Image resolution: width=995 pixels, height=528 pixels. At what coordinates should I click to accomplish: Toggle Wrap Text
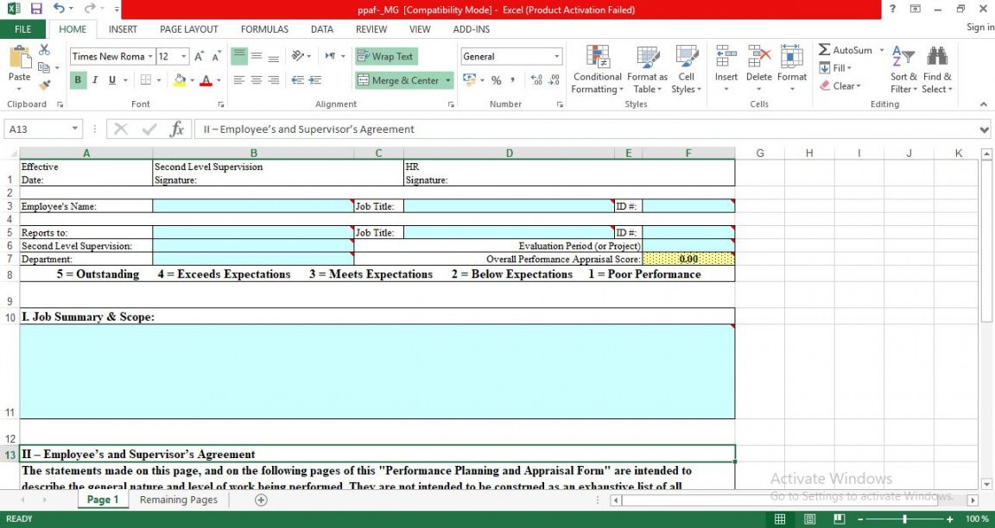point(386,56)
